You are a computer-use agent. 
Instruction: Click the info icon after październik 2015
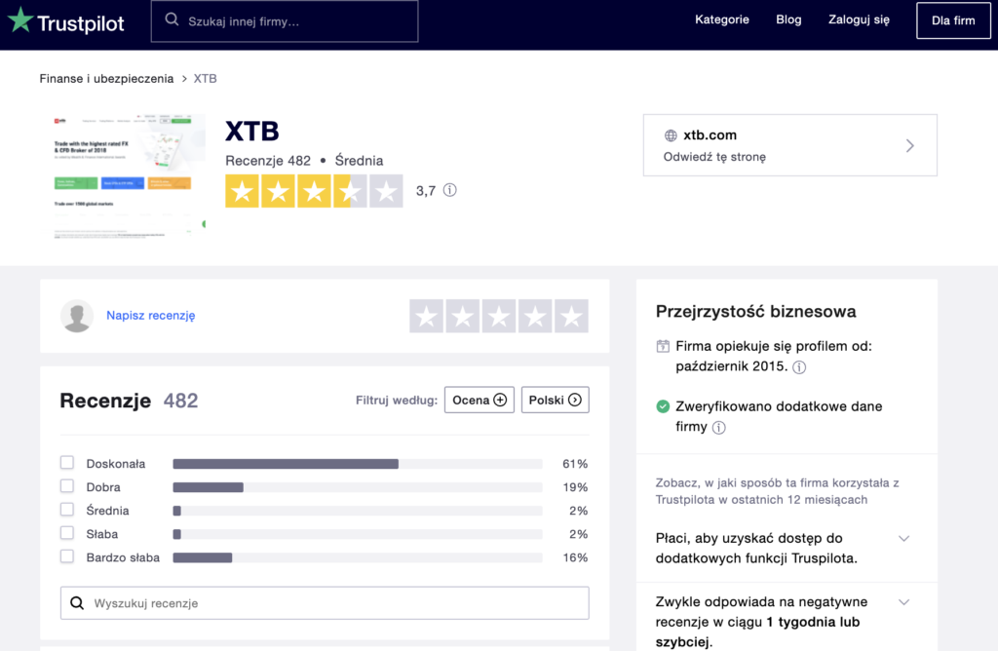tap(799, 367)
